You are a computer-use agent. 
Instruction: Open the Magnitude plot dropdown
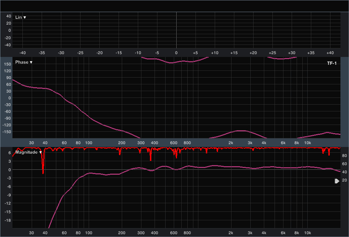coord(28,152)
